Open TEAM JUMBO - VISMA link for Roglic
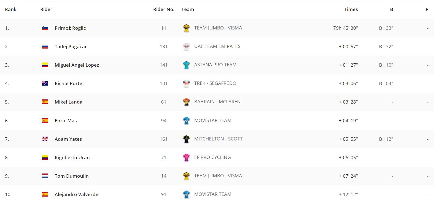The width and height of the screenshot is (434, 206). tap(218, 28)
